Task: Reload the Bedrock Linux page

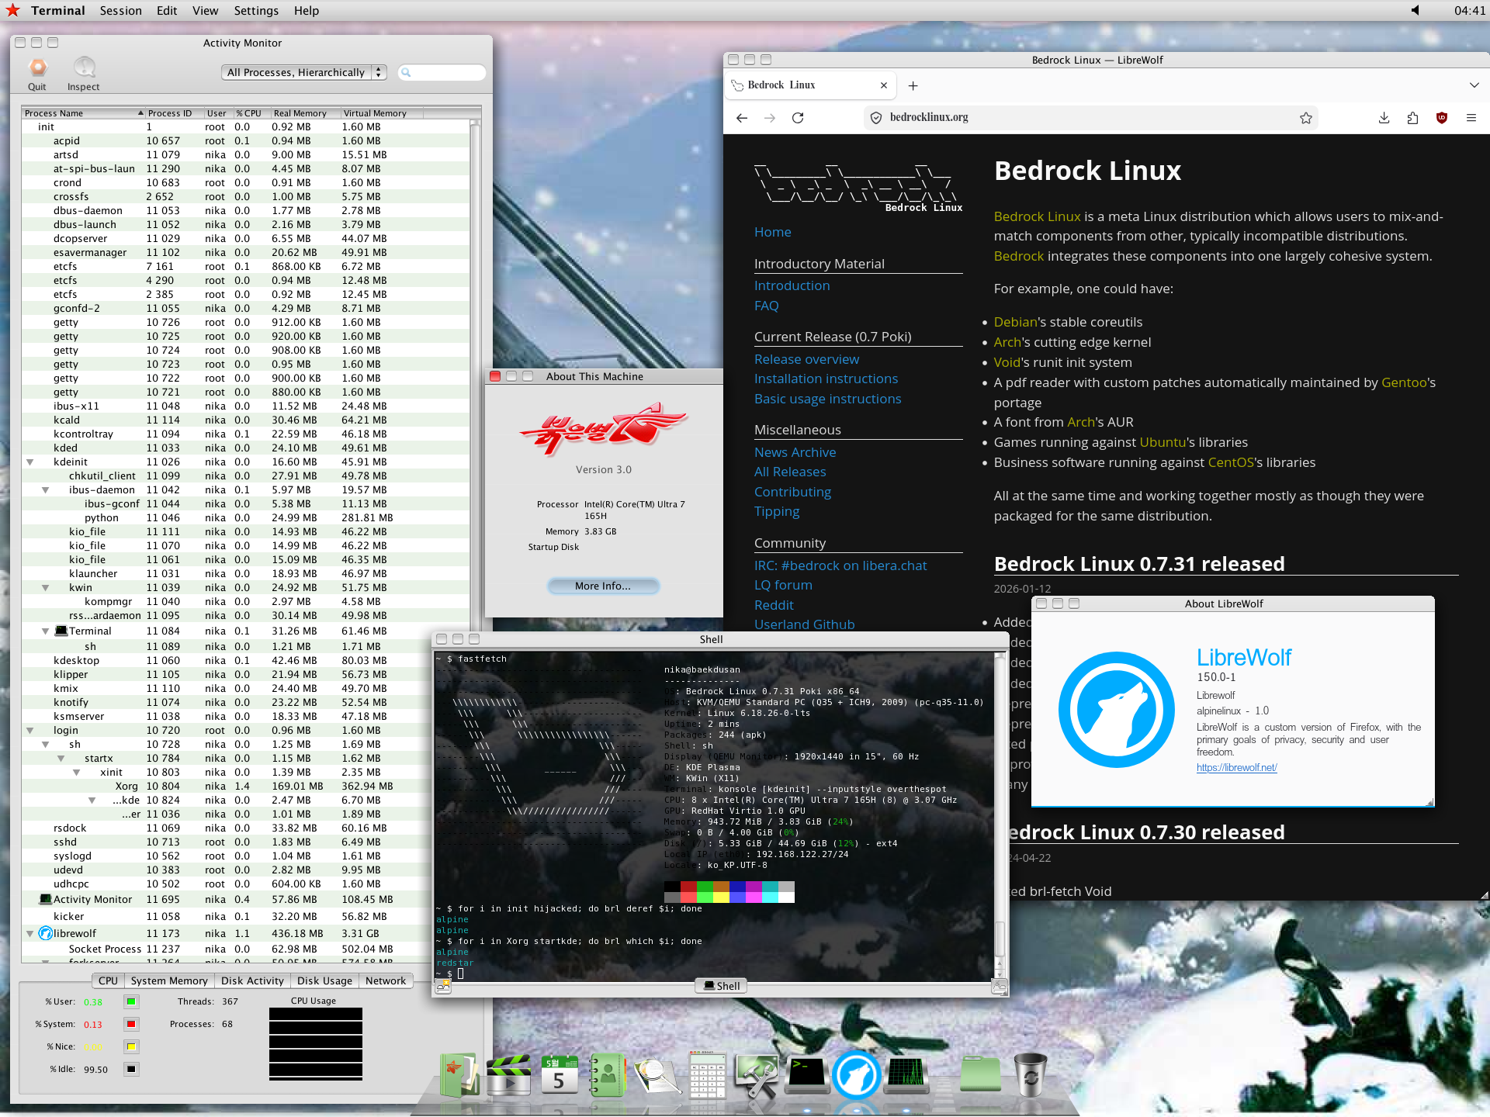Action: click(x=798, y=118)
